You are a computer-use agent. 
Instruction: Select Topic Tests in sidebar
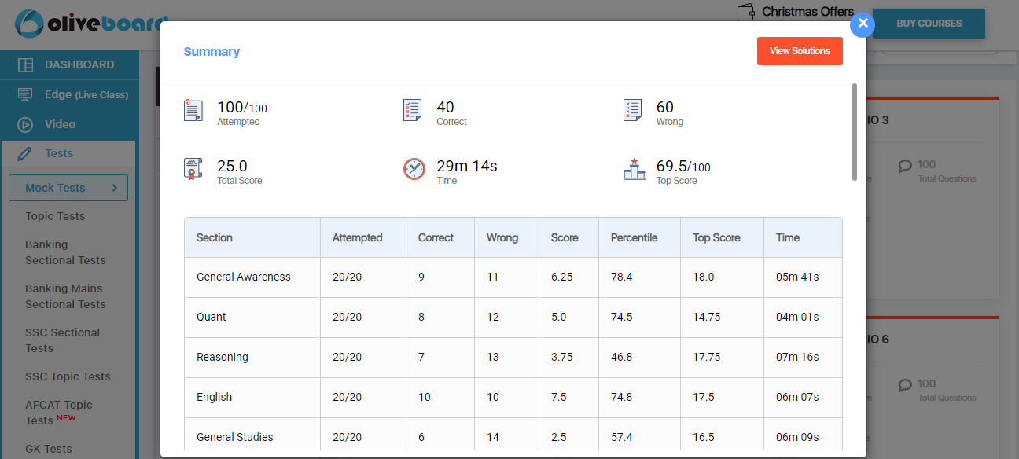coord(55,216)
